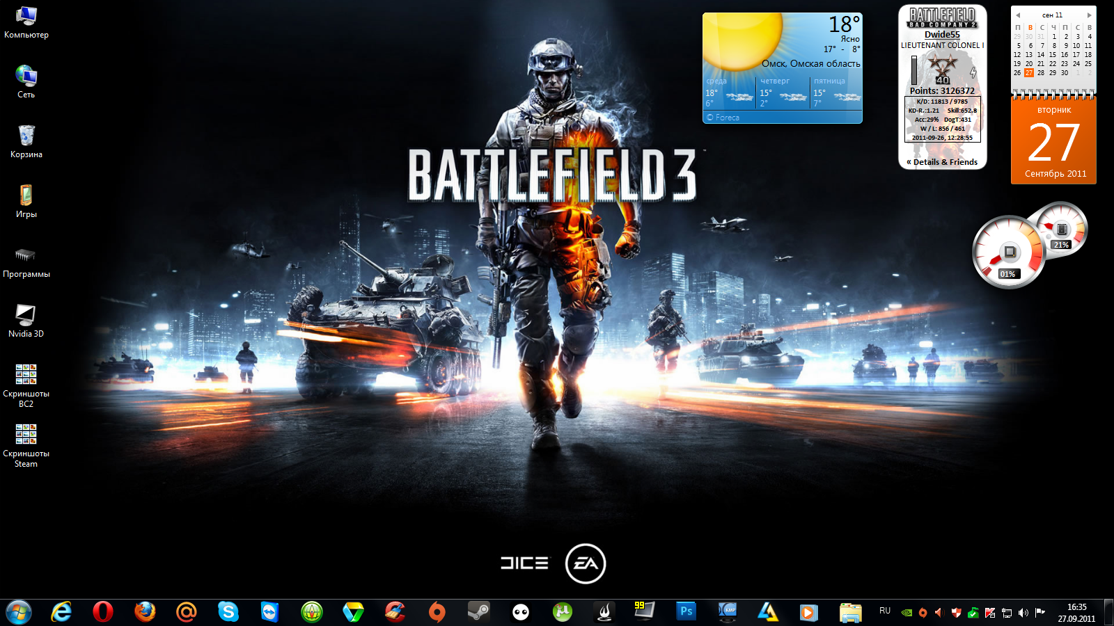This screenshot has width=1114, height=626.
Task: Open the green compass taskbar icon
Action: click(x=312, y=612)
